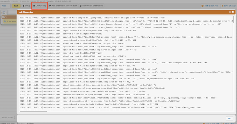Select entry added connection from test to EndPoint
Viewport: 237px width, 124px height.
click(x=88, y=85)
